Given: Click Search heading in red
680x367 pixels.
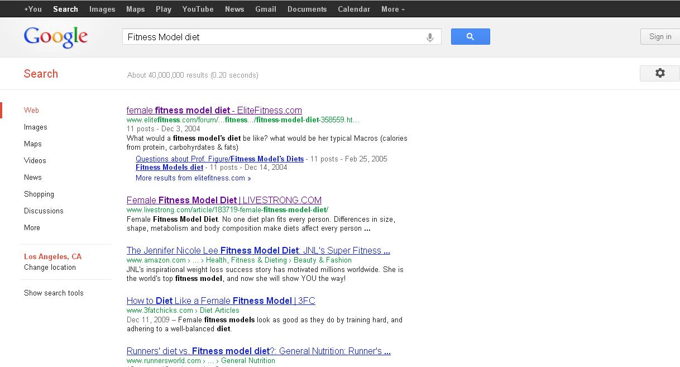Looking at the screenshot, I should point(41,74).
